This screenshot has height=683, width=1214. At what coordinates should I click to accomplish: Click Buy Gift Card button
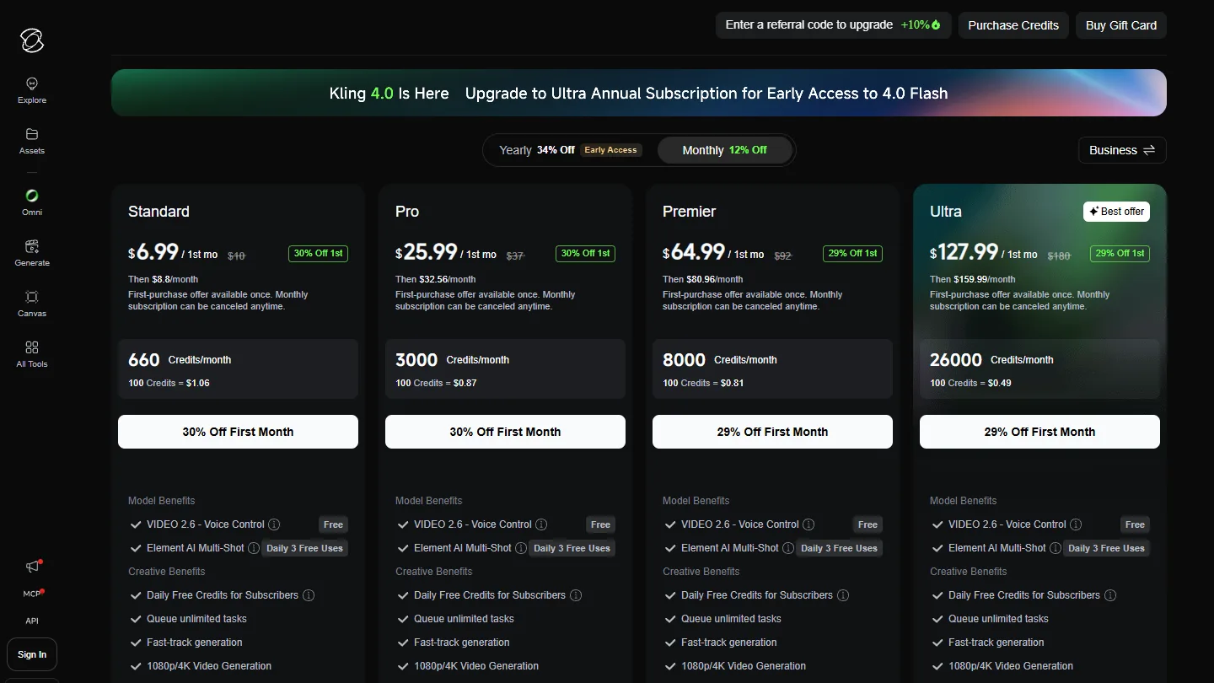point(1121,25)
